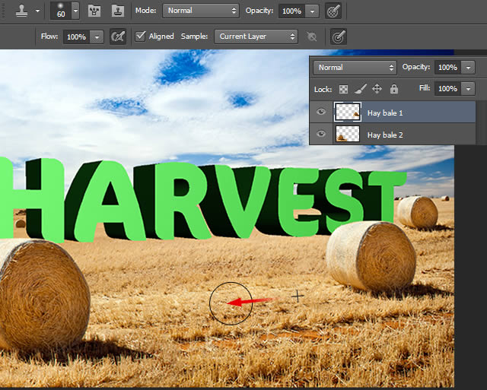Hide the Hay bale 2 layer
This screenshot has width=487, height=390.
(x=321, y=134)
